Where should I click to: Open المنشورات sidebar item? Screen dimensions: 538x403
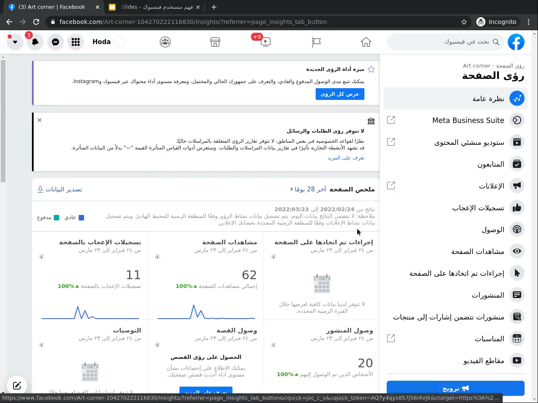(x=456, y=295)
